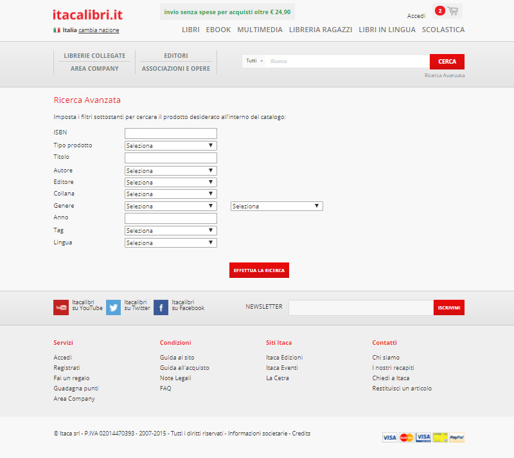
Task: Open Restituisci un articolo link
Action: coord(402,388)
